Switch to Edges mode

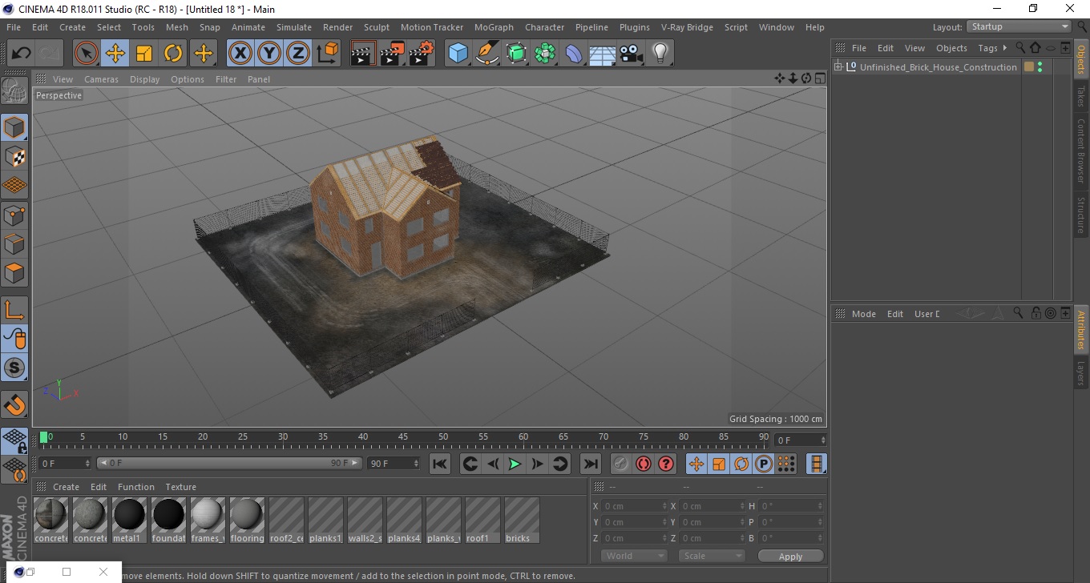coord(14,243)
